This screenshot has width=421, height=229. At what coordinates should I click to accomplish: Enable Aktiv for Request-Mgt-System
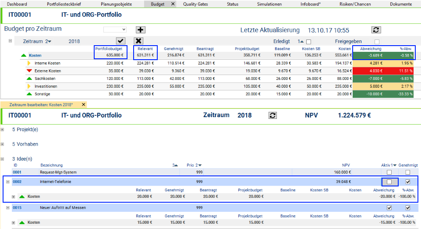[x=389, y=172]
